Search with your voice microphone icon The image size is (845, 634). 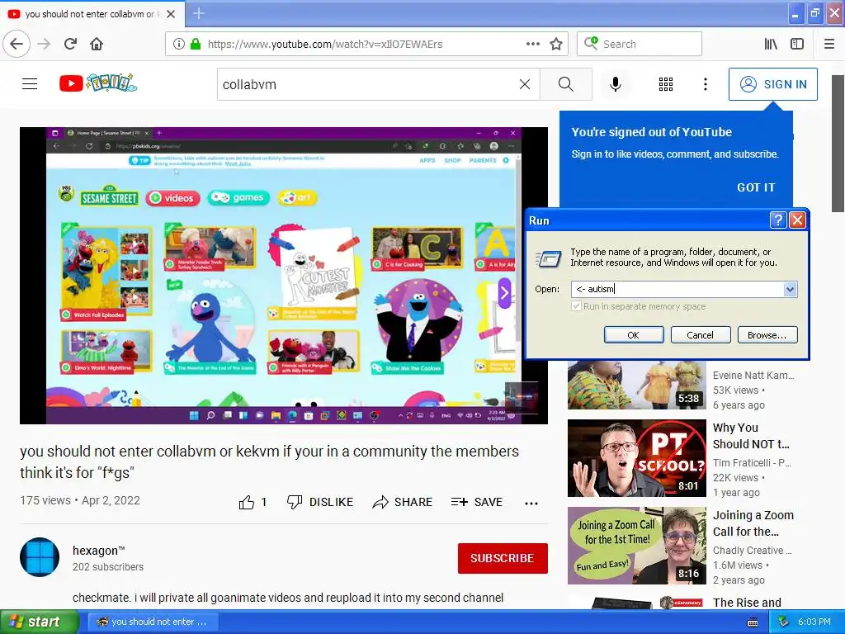[x=615, y=84]
